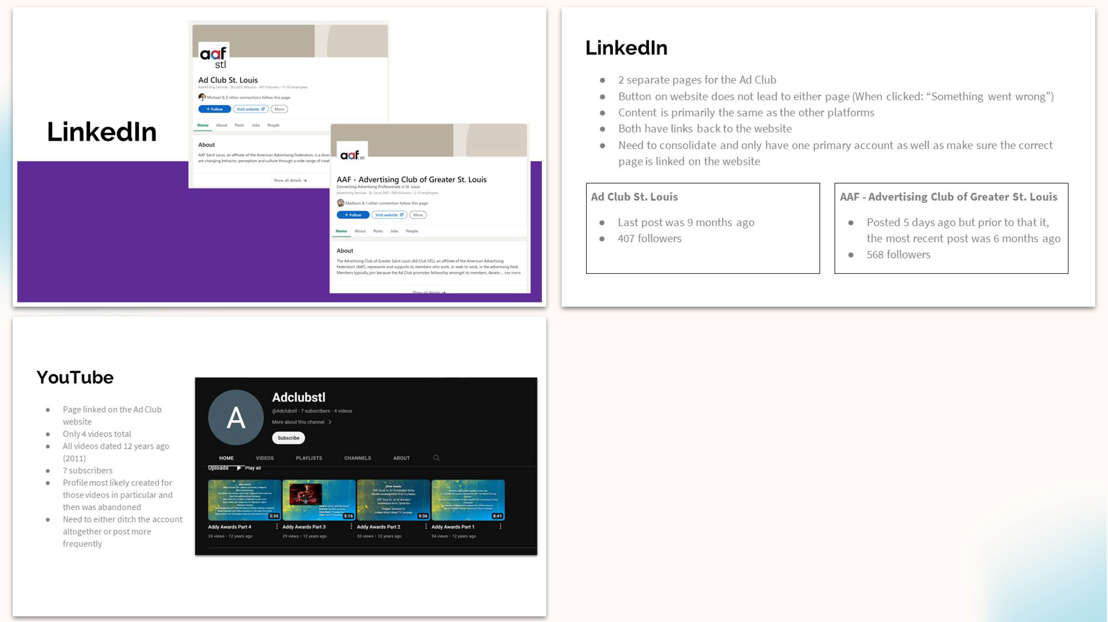Select Home tab on Ad Club St. Louis page

203,125
